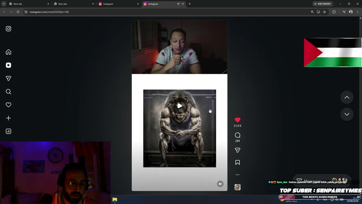
Task: Open the Chrome profile avatar
Action: click(351, 12)
